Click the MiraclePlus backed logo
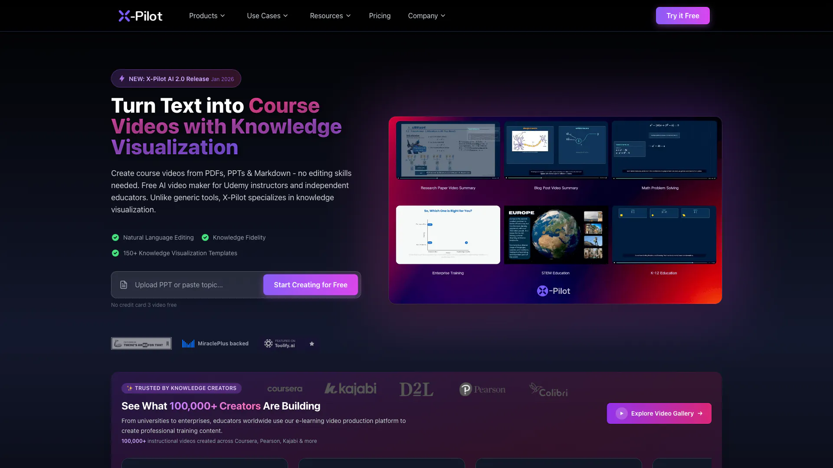Image resolution: width=833 pixels, height=468 pixels. 215,344
